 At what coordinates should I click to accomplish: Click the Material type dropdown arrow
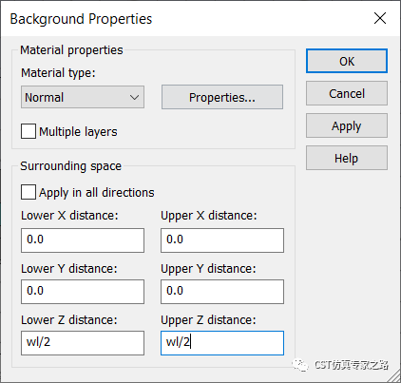tap(134, 97)
